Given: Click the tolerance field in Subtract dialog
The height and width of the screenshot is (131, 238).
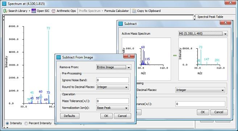Looking at the screenshot, I should pos(200,104).
